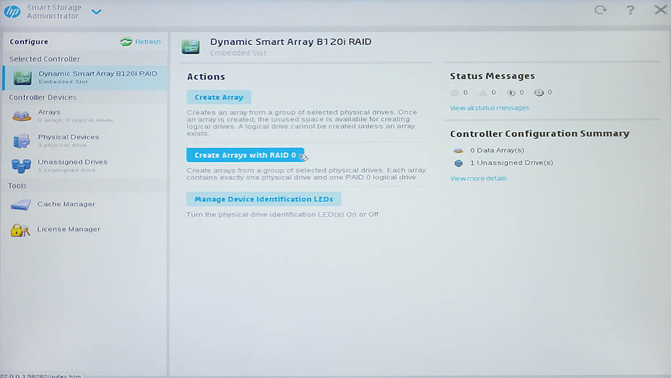Click the Status Messages heading
The image size is (671, 378).
[492, 76]
